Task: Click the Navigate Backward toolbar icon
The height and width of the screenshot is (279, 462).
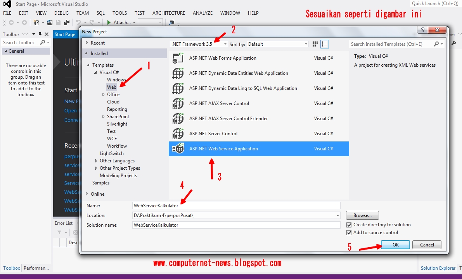Action: pos(11,22)
